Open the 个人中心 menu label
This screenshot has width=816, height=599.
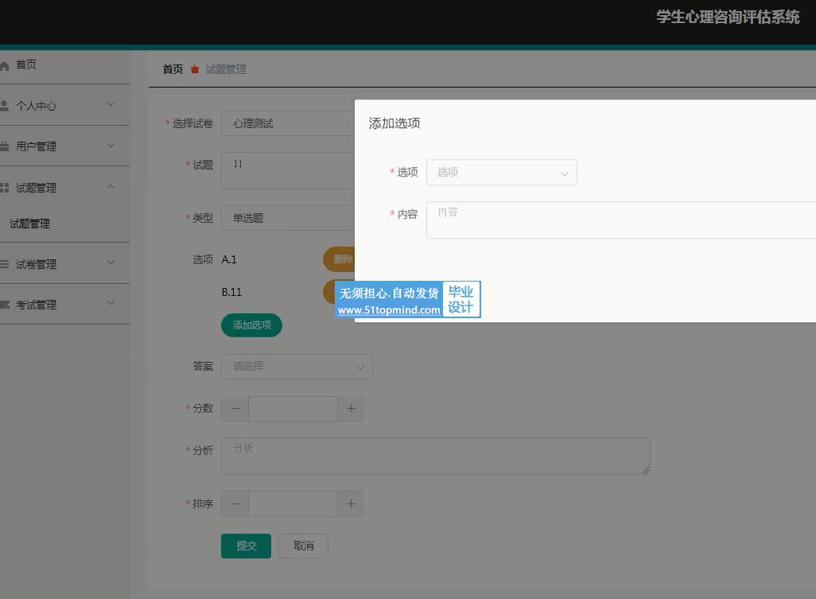point(36,106)
